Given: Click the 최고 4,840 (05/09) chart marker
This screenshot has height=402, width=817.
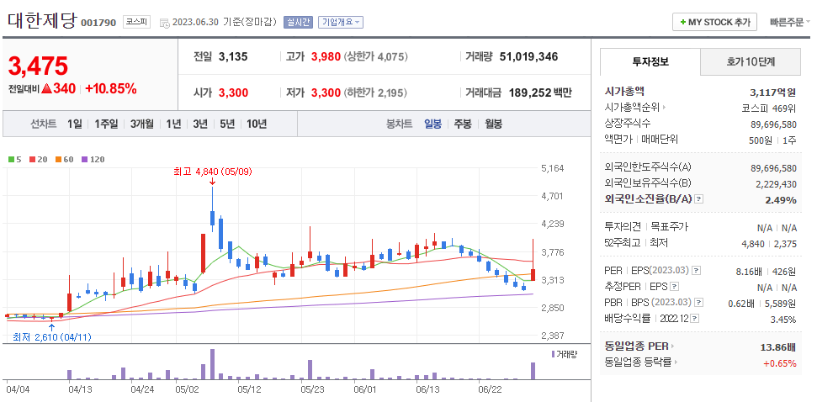Looking at the screenshot, I should pos(213,172).
